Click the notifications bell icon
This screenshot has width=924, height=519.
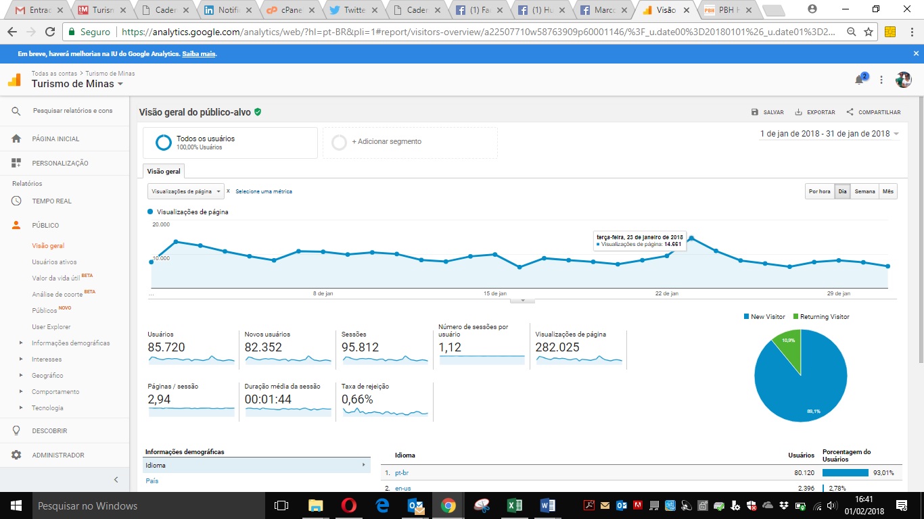coord(859,80)
